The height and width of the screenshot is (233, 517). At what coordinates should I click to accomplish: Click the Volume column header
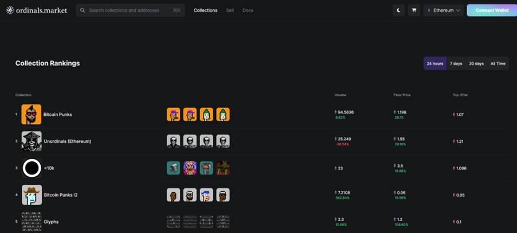click(x=340, y=95)
